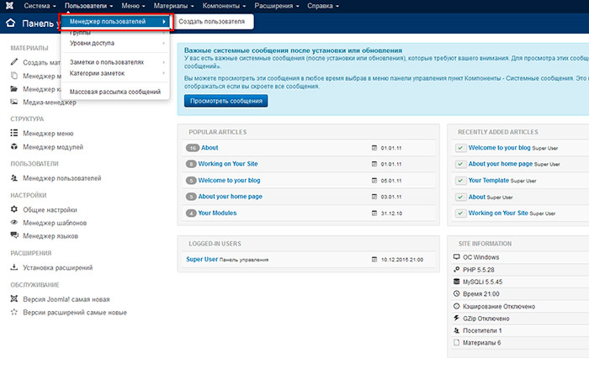This screenshot has width=589, height=369.
Task: Choose Массовая рассылка сообщений menu entry
Action: 114,91
